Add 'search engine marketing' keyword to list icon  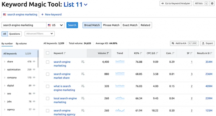pos(83,62)
